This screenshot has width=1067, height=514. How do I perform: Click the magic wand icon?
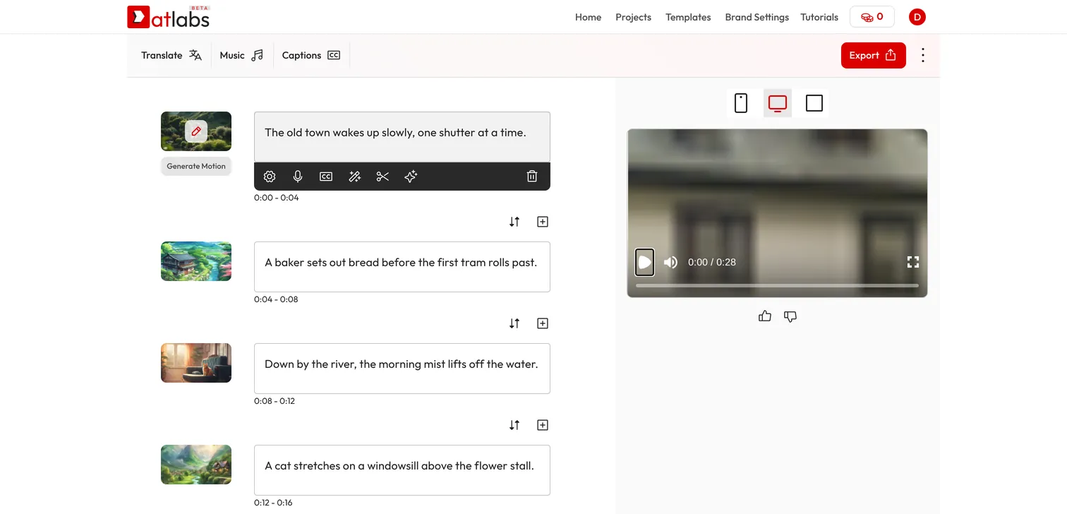pos(355,177)
